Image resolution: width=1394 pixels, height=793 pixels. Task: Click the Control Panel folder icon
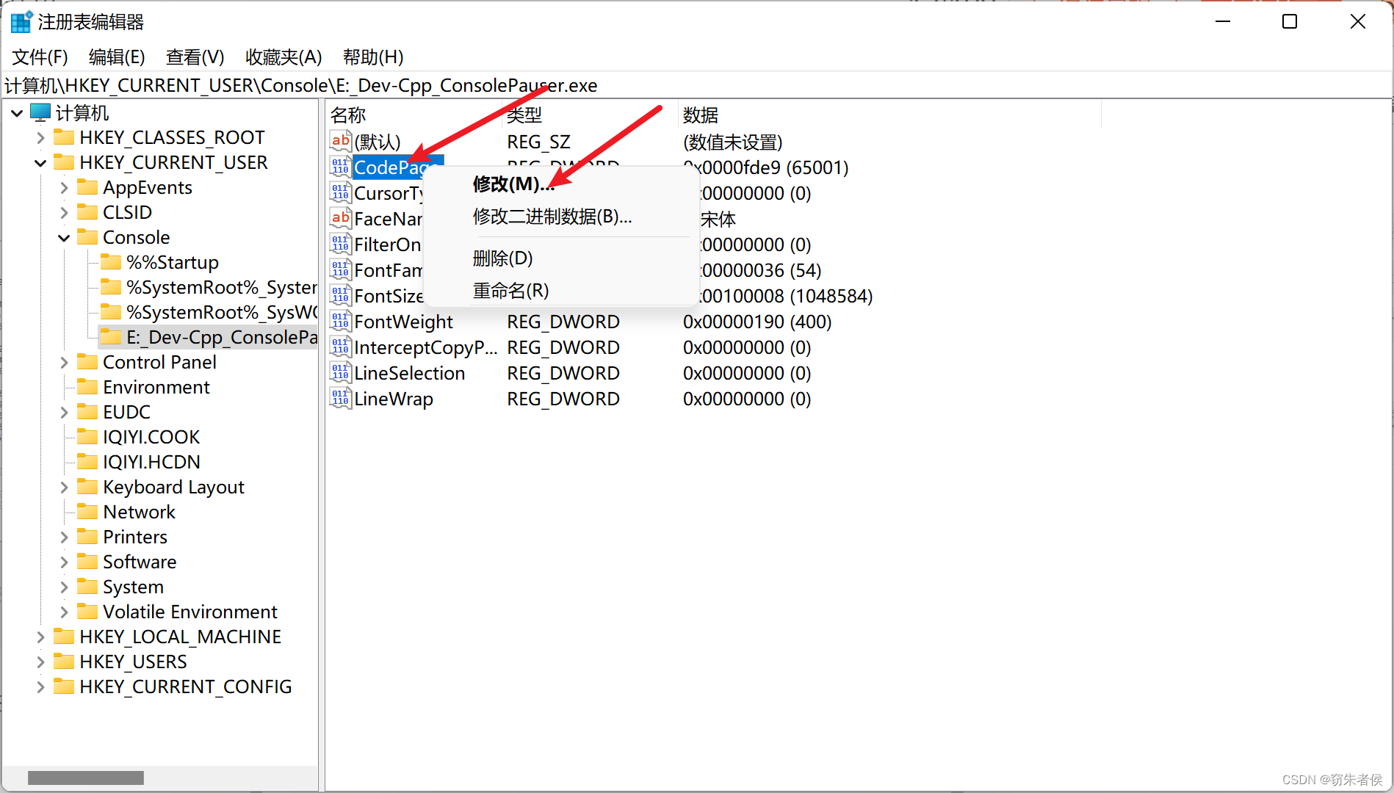87,362
